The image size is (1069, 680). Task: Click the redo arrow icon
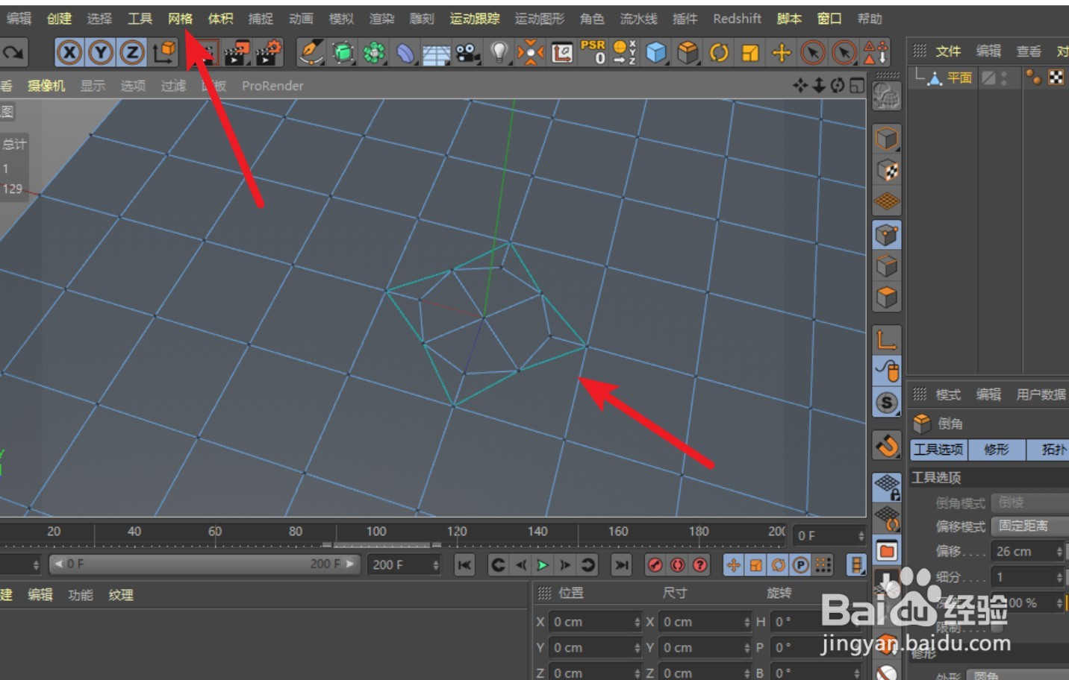coord(13,52)
